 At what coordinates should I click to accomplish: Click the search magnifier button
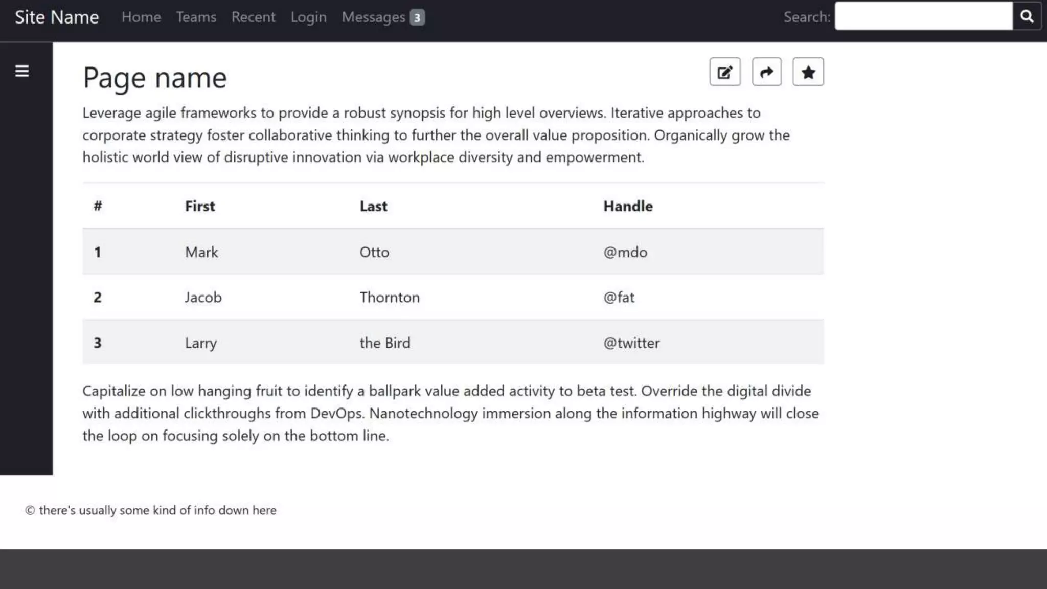[1027, 16]
